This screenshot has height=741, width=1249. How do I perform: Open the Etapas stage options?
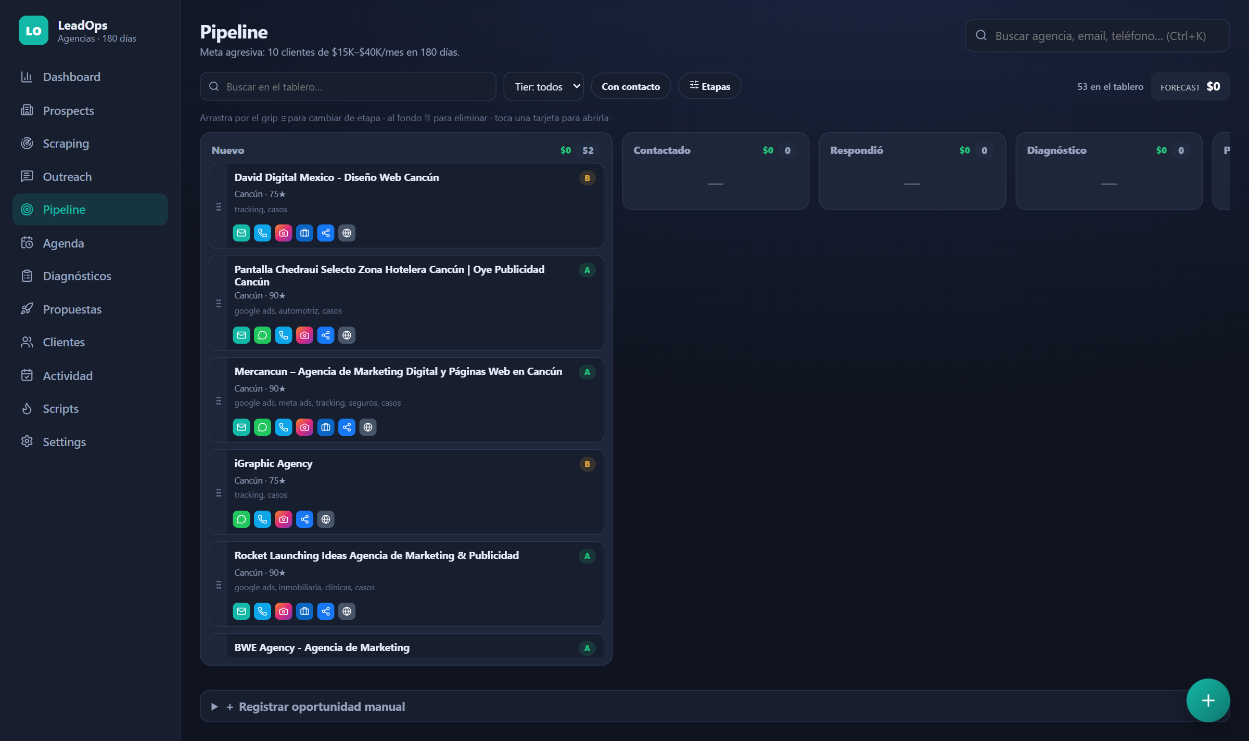pos(710,86)
